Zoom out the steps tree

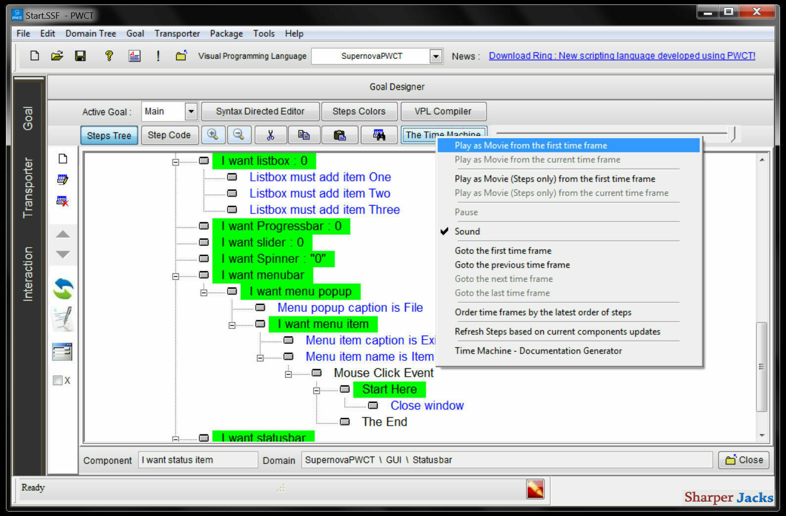(239, 135)
